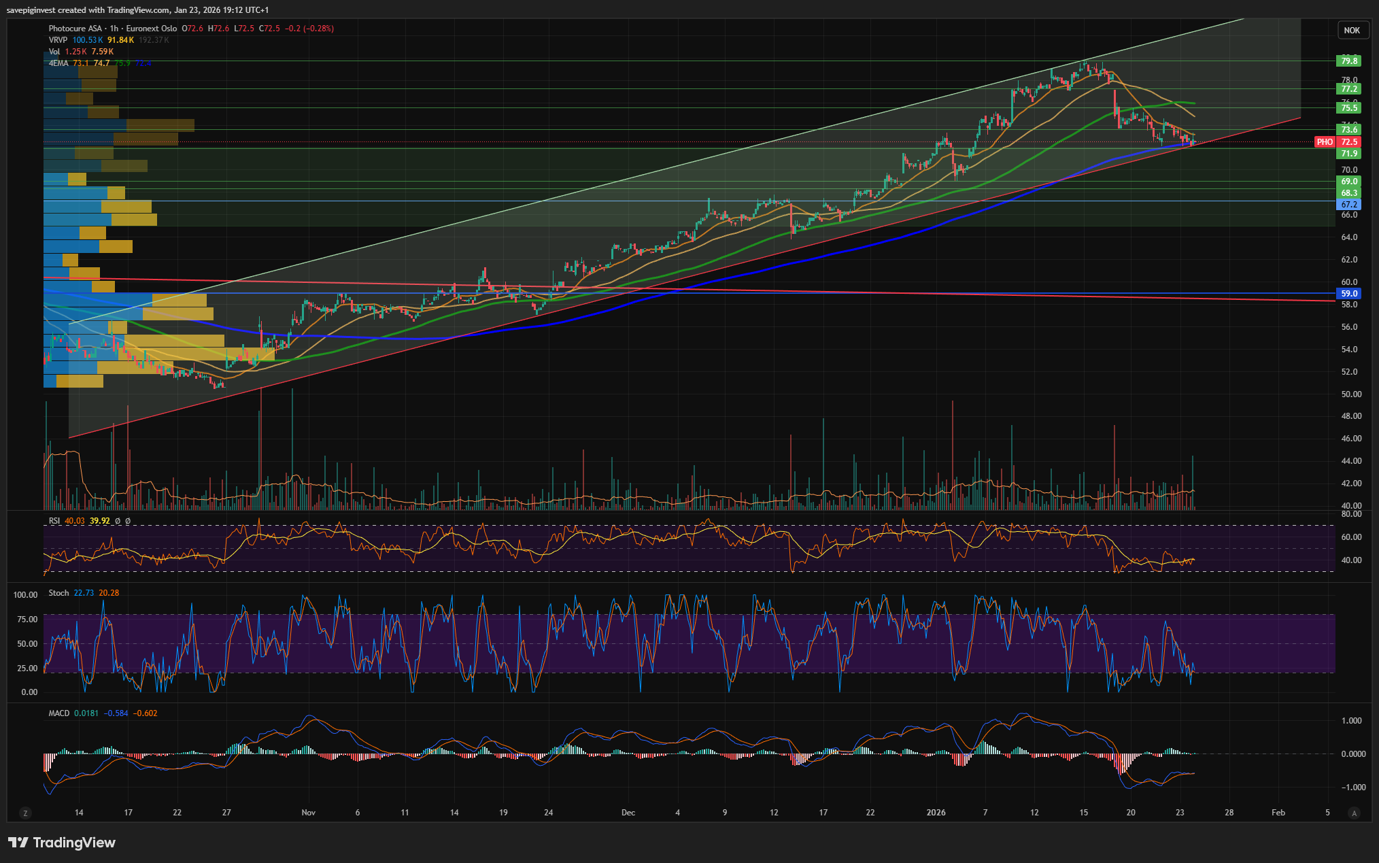Click the Stoch pane legend label
The image size is (1379, 863).
click(x=58, y=593)
